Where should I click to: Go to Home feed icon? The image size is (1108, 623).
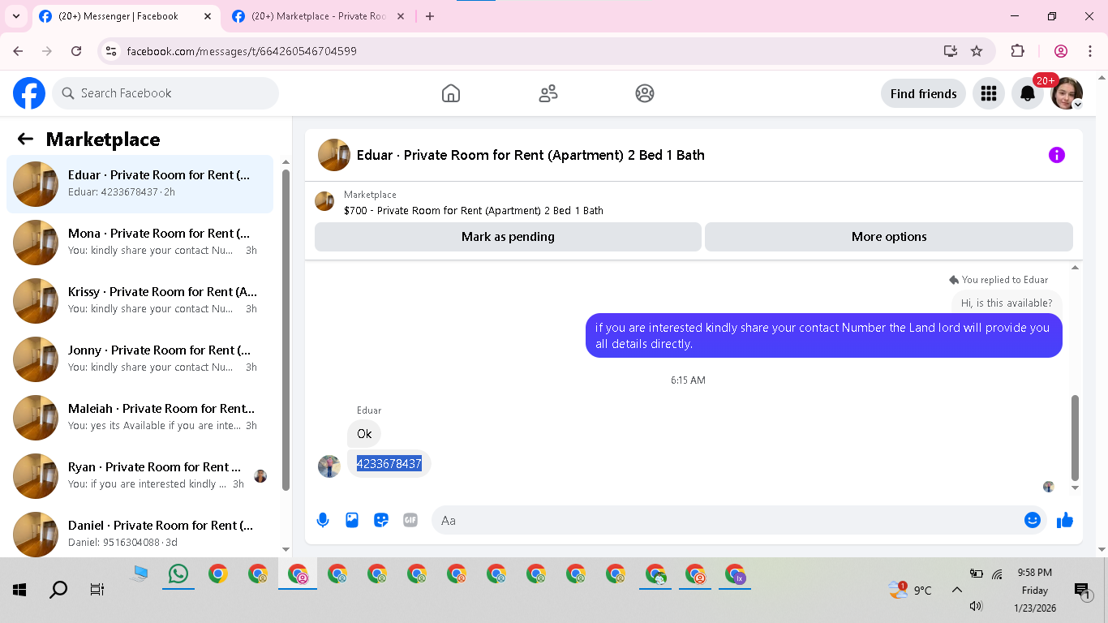(451, 93)
